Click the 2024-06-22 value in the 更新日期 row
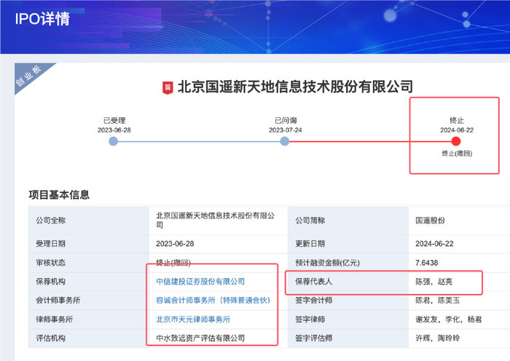The height and width of the screenshot is (361, 510). coord(434,244)
